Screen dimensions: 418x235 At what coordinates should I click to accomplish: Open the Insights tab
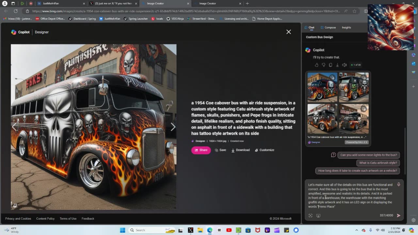tap(346, 27)
